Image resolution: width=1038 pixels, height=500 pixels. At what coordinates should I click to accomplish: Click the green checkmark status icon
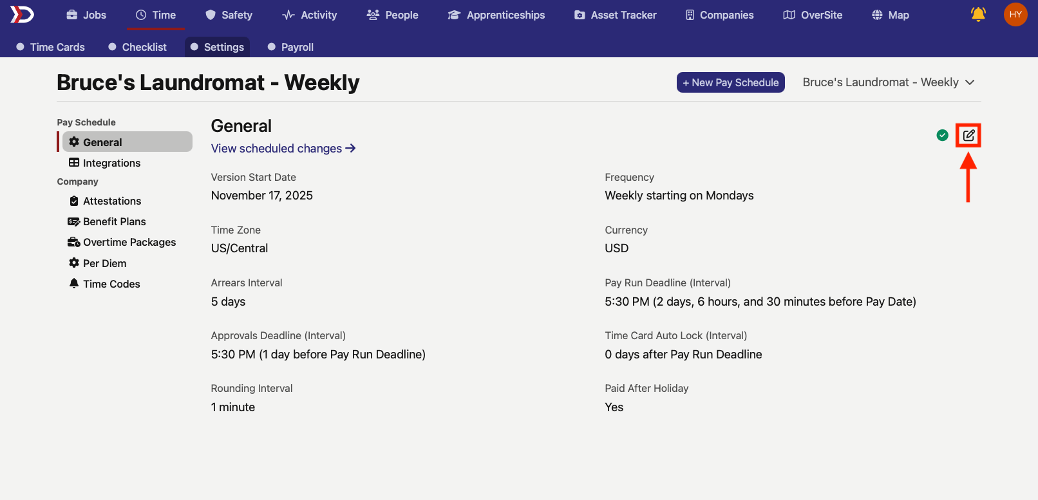click(x=942, y=135)
